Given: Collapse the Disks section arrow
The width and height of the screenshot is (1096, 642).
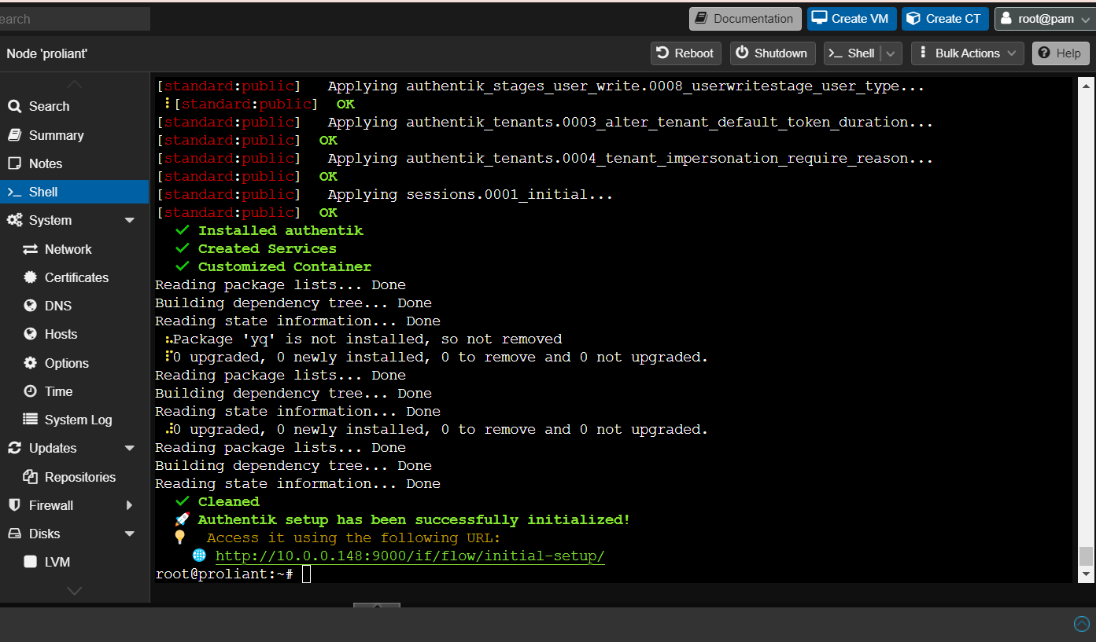Looking at the screenshot, I should pos(130,534).
